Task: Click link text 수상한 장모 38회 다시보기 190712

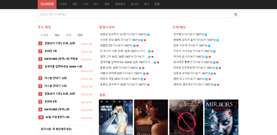Action: 120,40
